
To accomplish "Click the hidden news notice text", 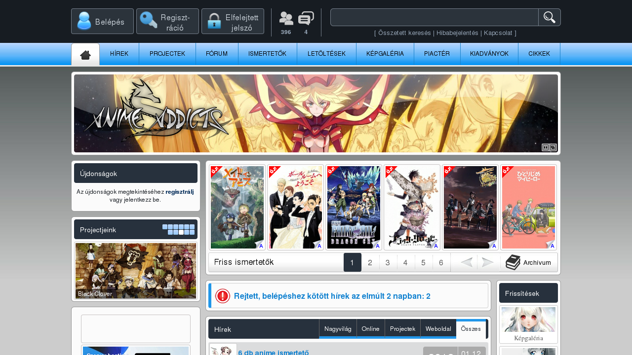I will coord(332,296).
